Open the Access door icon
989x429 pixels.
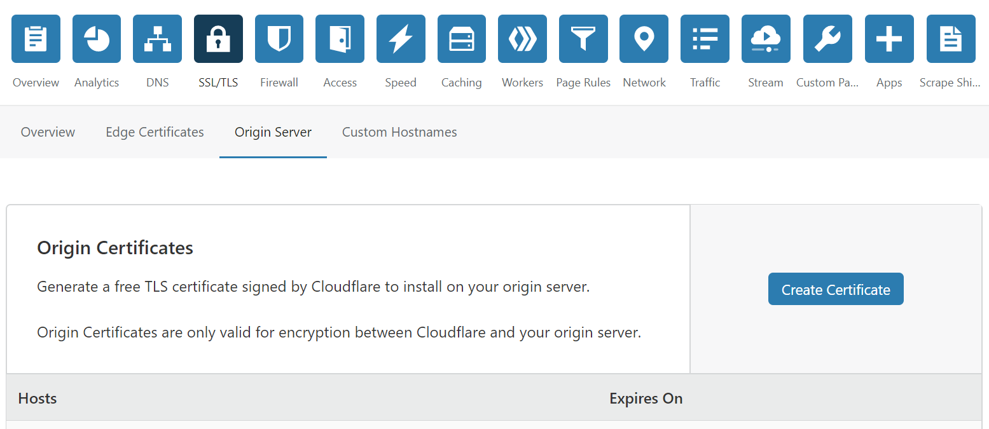(340, 39)
